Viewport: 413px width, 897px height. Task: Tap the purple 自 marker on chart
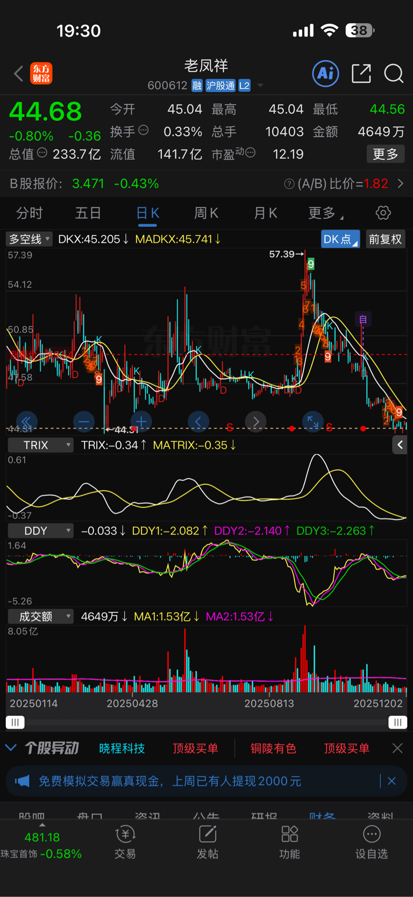363,319
